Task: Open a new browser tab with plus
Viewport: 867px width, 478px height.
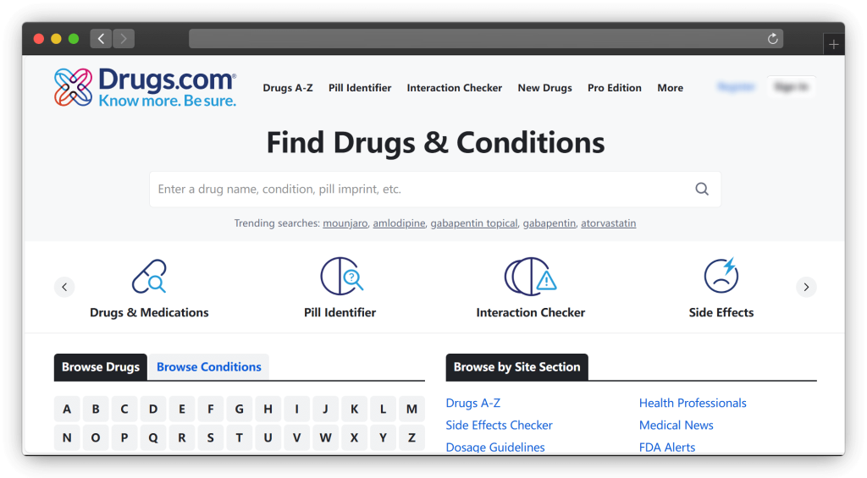Action: tap(833, 45)
